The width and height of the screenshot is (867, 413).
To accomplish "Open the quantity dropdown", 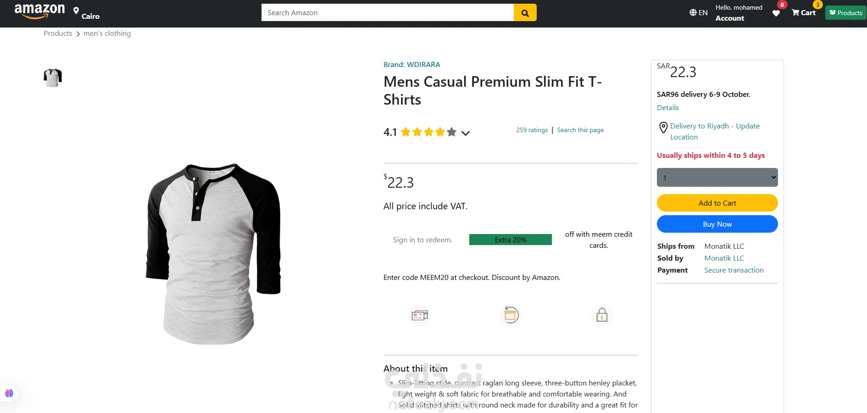I will [x=717, y=178].
